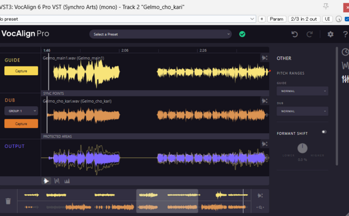This screenshot has height=216, width=349.
Task: Click the 2:26 timeline marker
Action: (203, 50)
